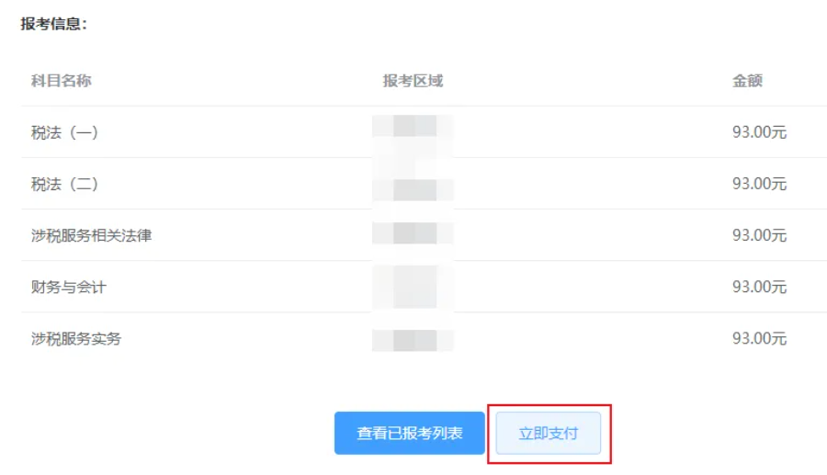Select the 税法（二） subject name
Image resolution: width=827 pixels, height=475 pixels.
click(64, 184)
